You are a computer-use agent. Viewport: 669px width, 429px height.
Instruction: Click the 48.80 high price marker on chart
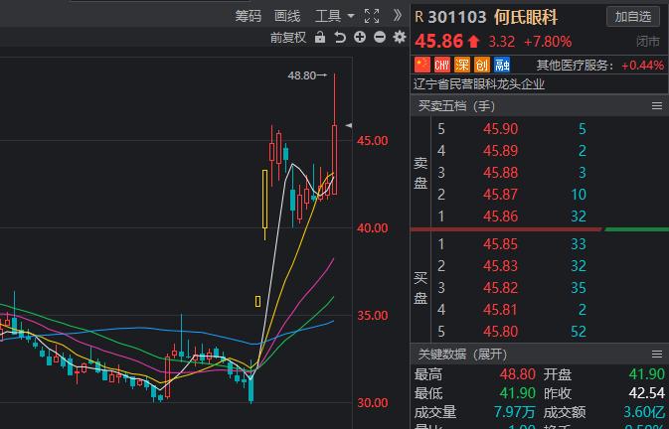(x=307, y=75)
